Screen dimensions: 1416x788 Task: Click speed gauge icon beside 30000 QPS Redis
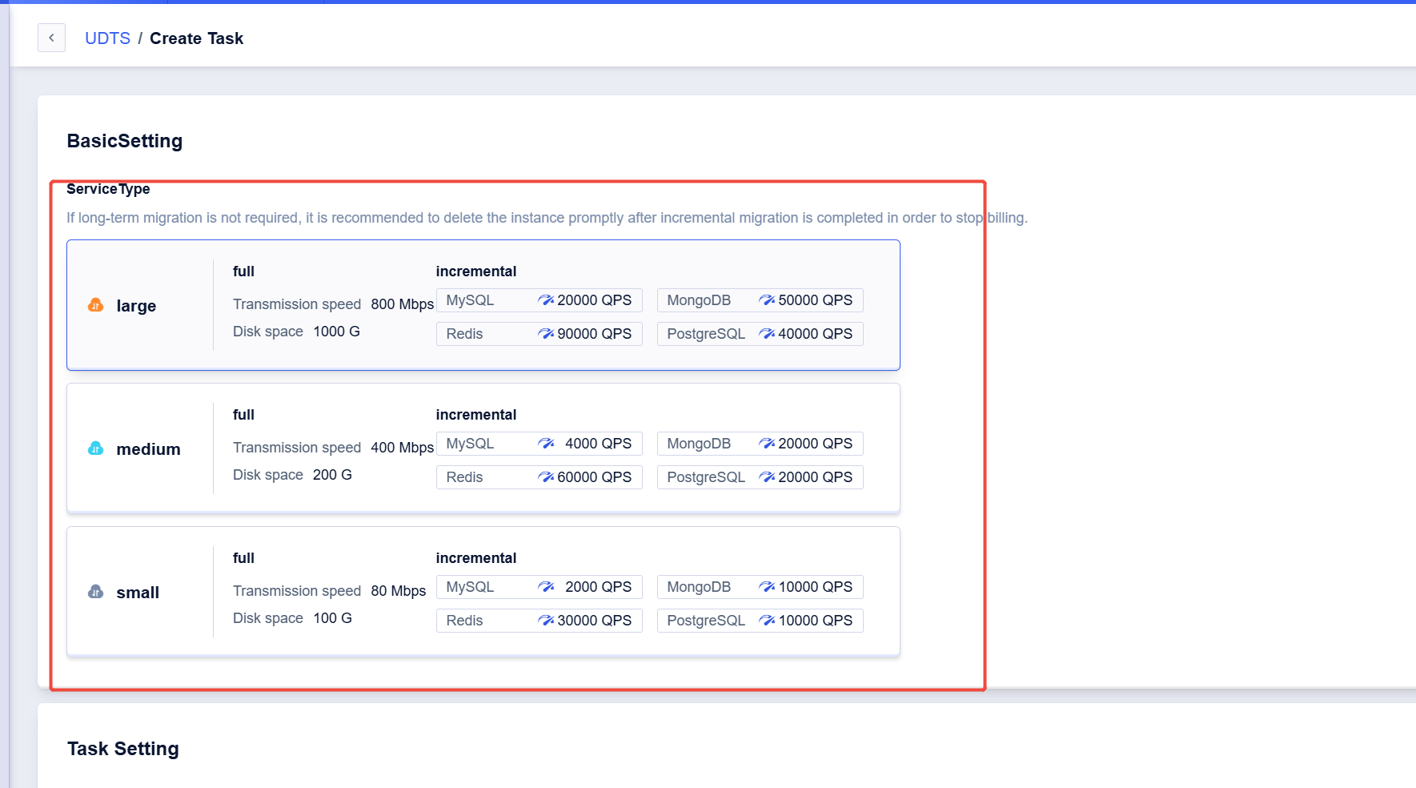546,621
